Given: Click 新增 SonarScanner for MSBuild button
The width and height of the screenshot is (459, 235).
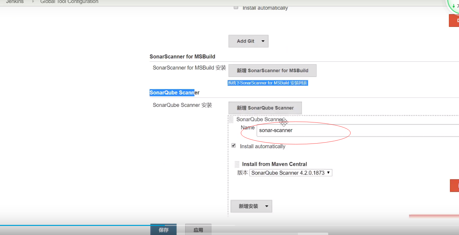Looking at the screenshot, I should (x=272, y=71).
